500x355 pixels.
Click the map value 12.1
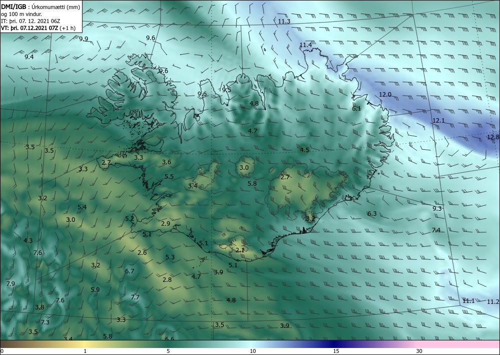pos(438,120)
